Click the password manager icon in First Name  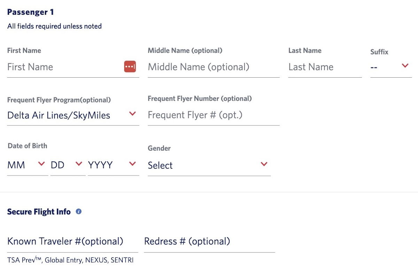pyautogui.click(x=130, y=67)
